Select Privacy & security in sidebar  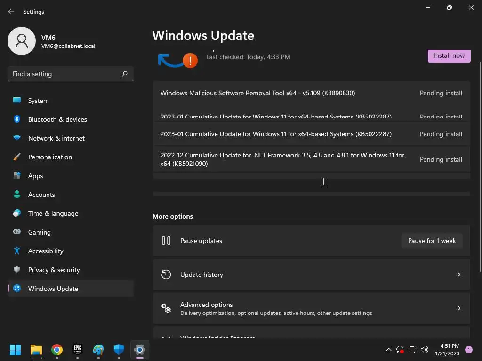coord(71,270)
